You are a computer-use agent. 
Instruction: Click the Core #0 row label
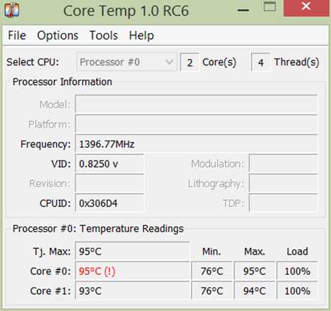(x=50, y=271)
